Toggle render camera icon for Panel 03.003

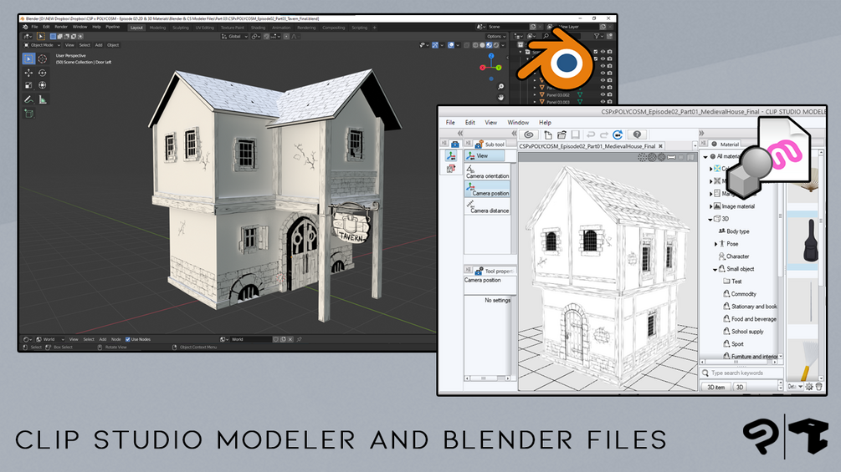[610, 102]
